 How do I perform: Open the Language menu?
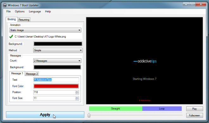click(35, 11)
